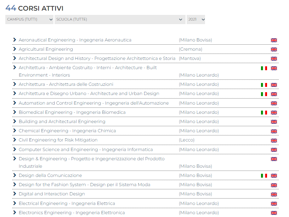Open Computer Science and Engineering course link
The height and width of the screenshot is (217, 289).
(86, 150)
